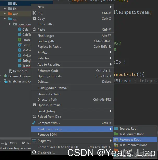Click the src source folder icon

coord(10,19)
